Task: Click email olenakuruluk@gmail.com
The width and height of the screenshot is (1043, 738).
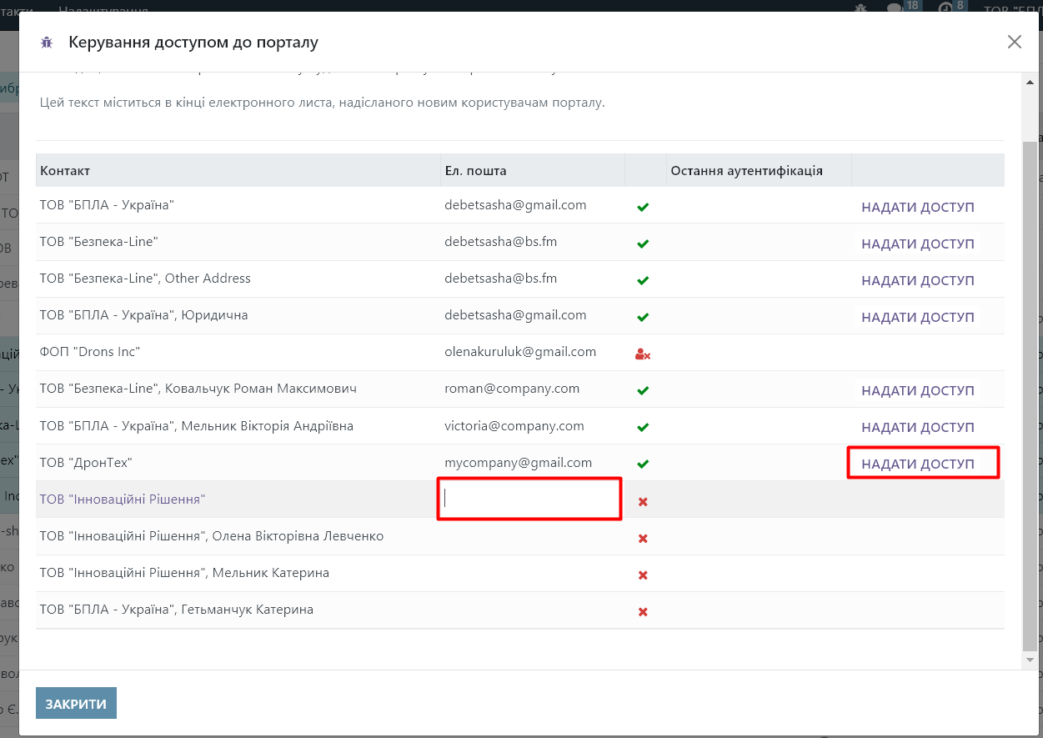Action: click(x=520, y=352)
